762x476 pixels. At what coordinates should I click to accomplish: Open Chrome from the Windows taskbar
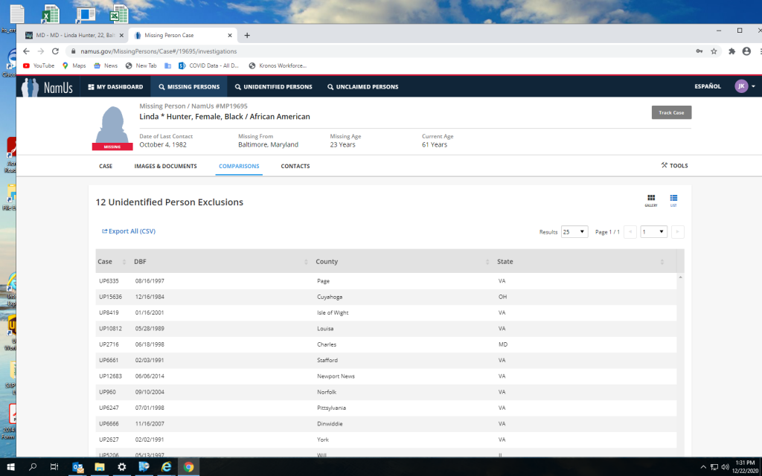point(189,467)
